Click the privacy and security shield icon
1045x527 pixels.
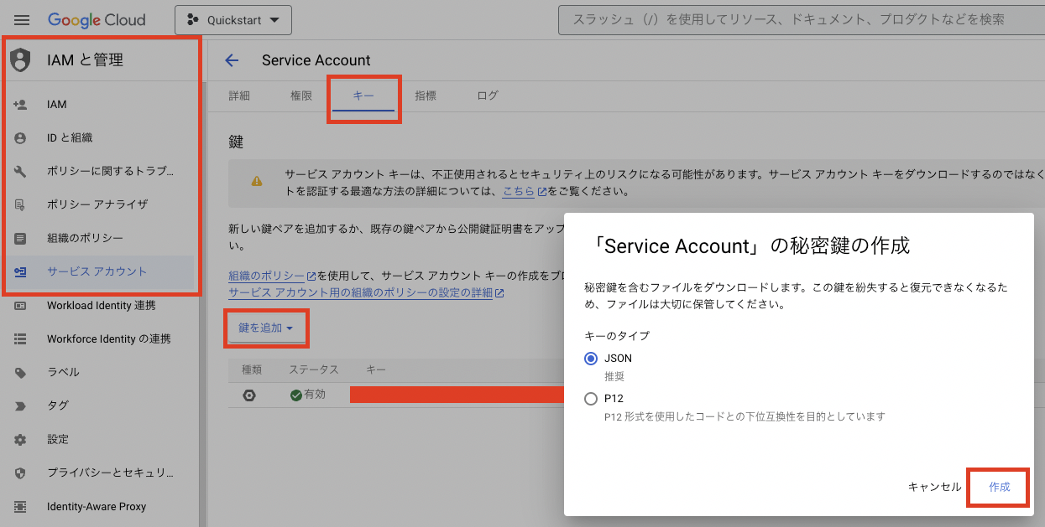click(x=20, y=473)
